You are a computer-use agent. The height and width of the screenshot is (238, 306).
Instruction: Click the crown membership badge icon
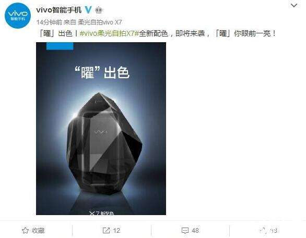[x=99, y=10]
